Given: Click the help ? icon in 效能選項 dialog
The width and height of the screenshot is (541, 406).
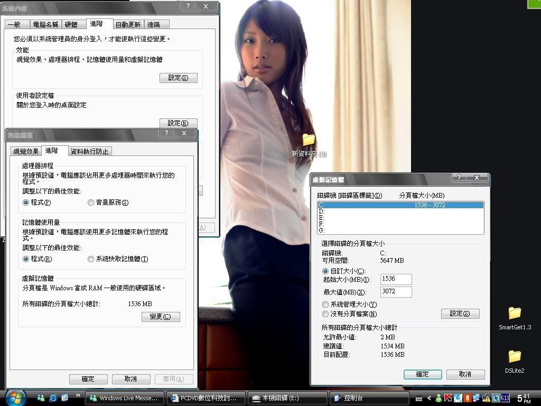Looking at the screenshot, I should (166, 133).
